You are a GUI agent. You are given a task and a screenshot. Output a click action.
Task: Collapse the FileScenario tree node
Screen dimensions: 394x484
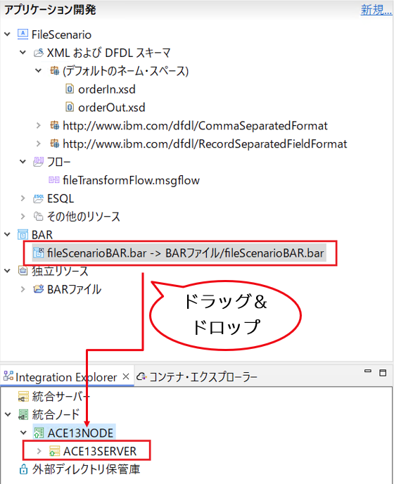point(8,34)
